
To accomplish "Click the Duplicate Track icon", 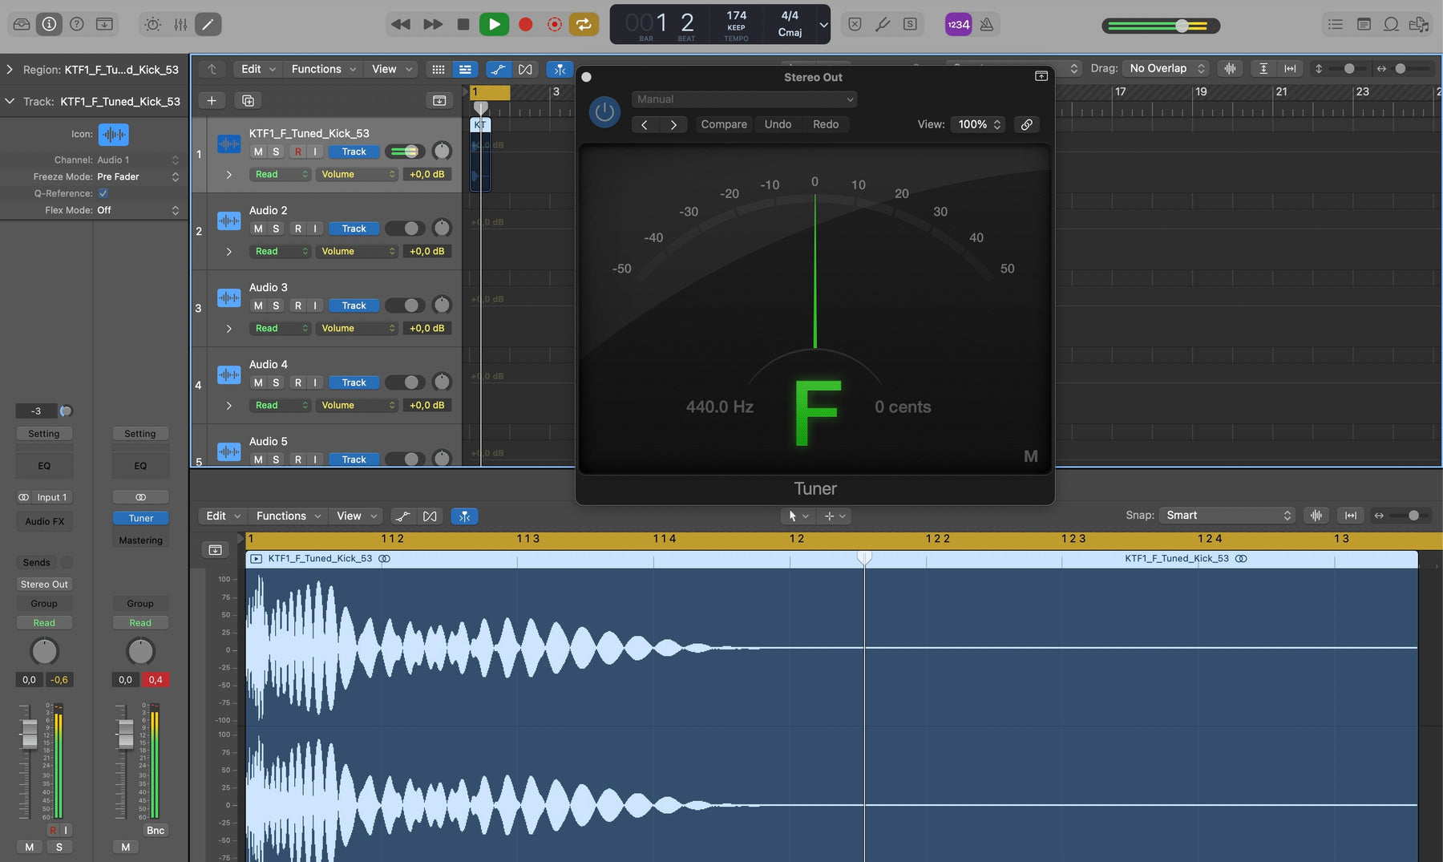I will (x=248, y=100).
